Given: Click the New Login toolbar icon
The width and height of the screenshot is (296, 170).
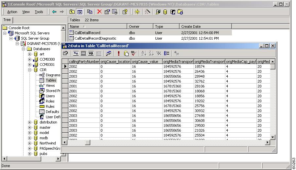Looking at the screenshot, I should point(173,12).
